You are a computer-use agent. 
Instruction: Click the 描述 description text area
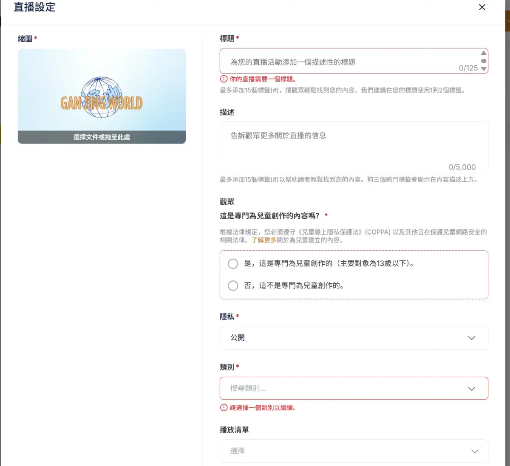[x=354, y=147]
